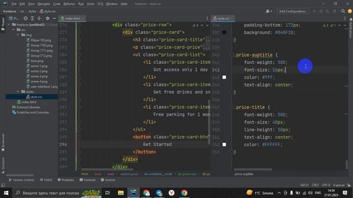Click the index.html horizontal scrollbar
Viewport: 353px width, 198px height.
[x=107, y=169]
